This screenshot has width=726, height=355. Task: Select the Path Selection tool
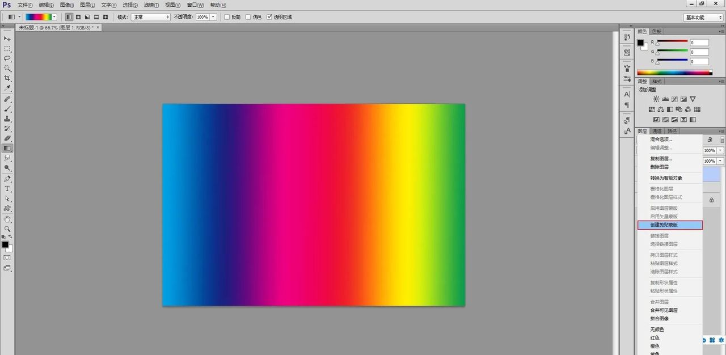[7, 198]
